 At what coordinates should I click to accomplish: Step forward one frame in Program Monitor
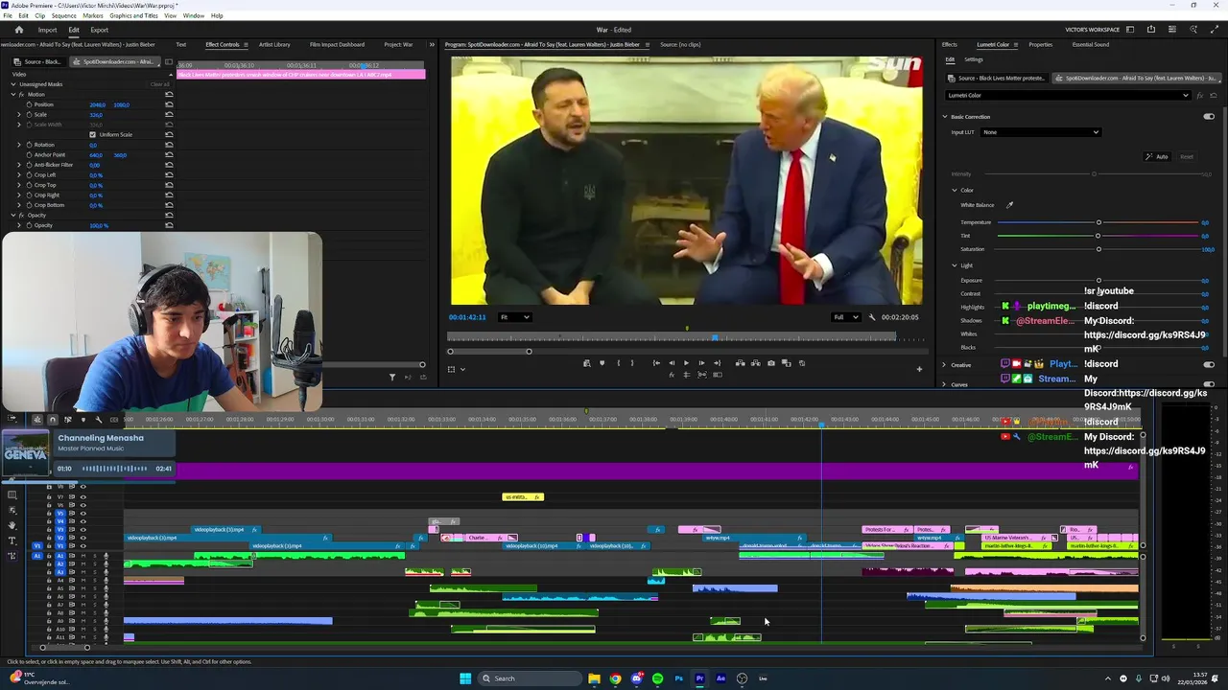coord(701,363)
